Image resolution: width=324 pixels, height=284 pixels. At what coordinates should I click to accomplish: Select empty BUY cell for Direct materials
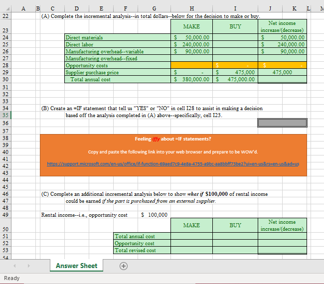235,37
